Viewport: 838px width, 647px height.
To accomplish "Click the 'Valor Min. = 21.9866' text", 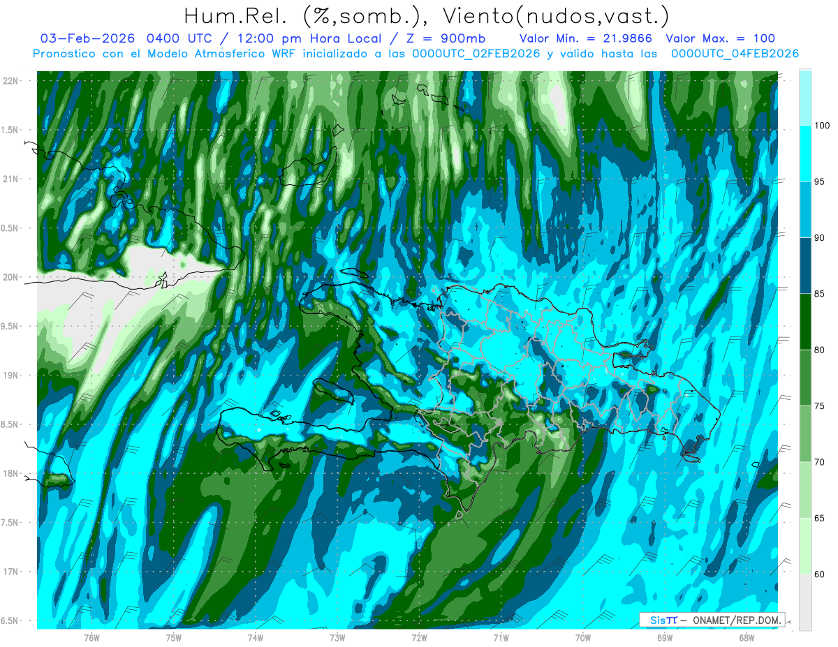I will pyautogui.click(x=586, y=39).
